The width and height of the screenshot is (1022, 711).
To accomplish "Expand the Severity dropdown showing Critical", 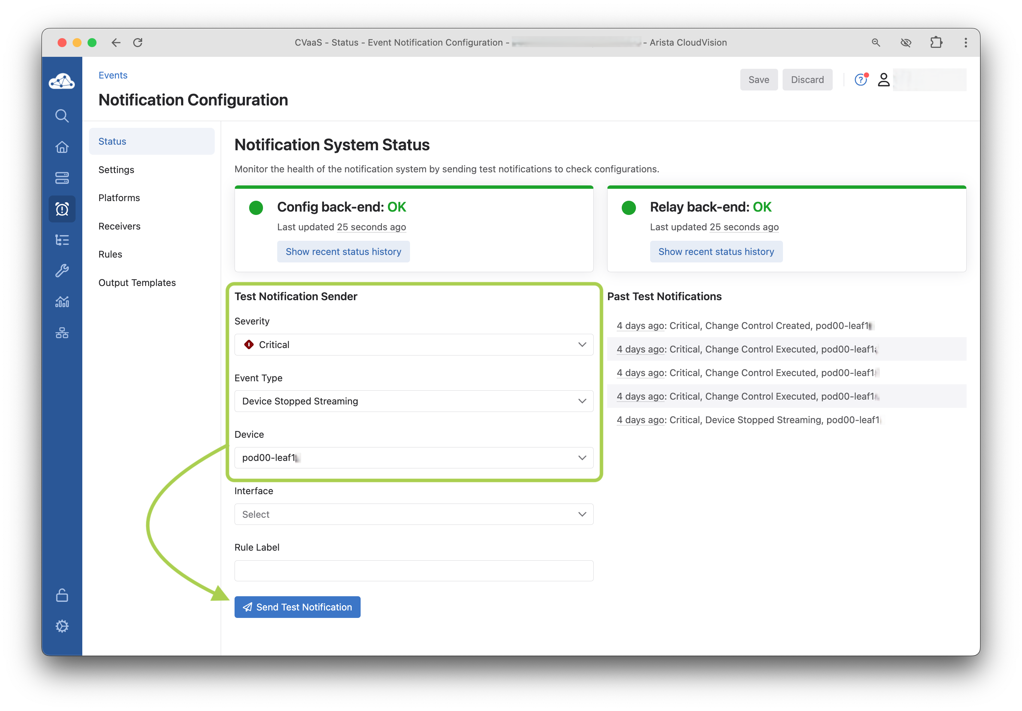I will pos(413,345).
